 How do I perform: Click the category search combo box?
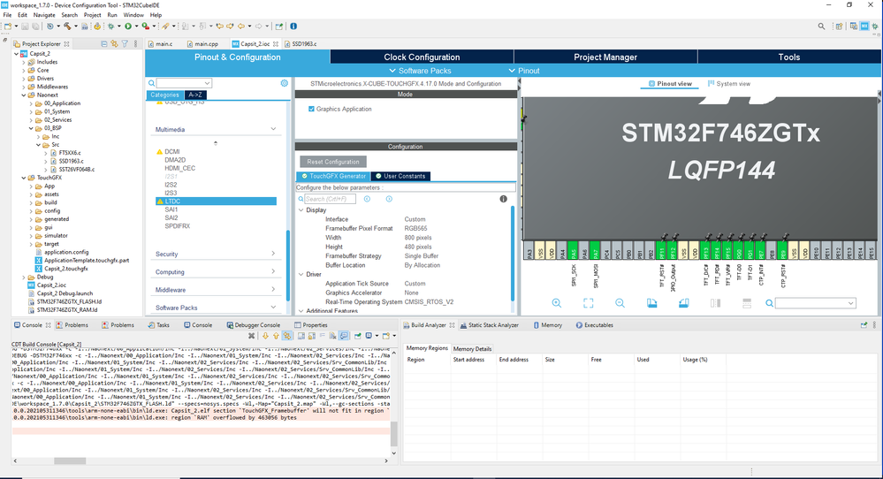click(x=184, y=83)
